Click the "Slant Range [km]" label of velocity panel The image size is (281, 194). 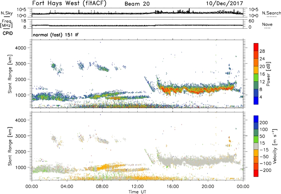tap(10, 146)
